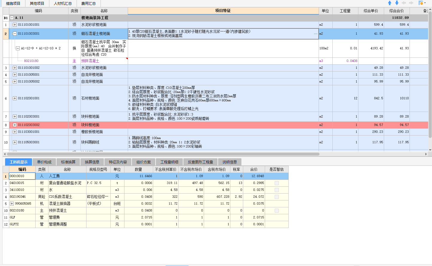432x266 pixels.
Task: Click the grey right arrow icon
Action: click(411, 3)
